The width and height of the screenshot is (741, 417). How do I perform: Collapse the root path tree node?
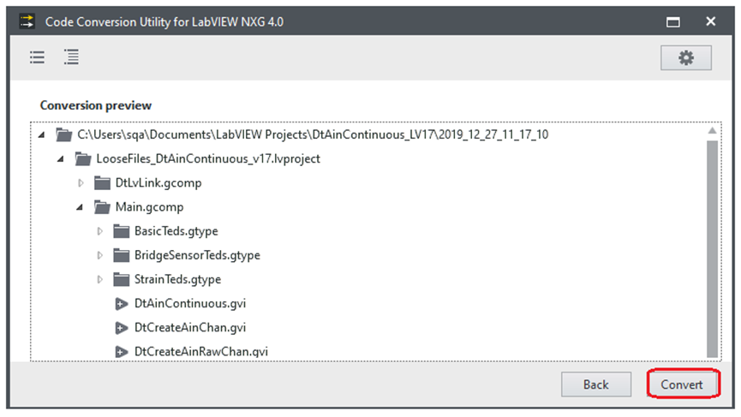(x=42, y=135)
